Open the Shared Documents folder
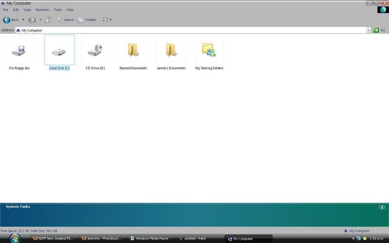 [133, 51]
